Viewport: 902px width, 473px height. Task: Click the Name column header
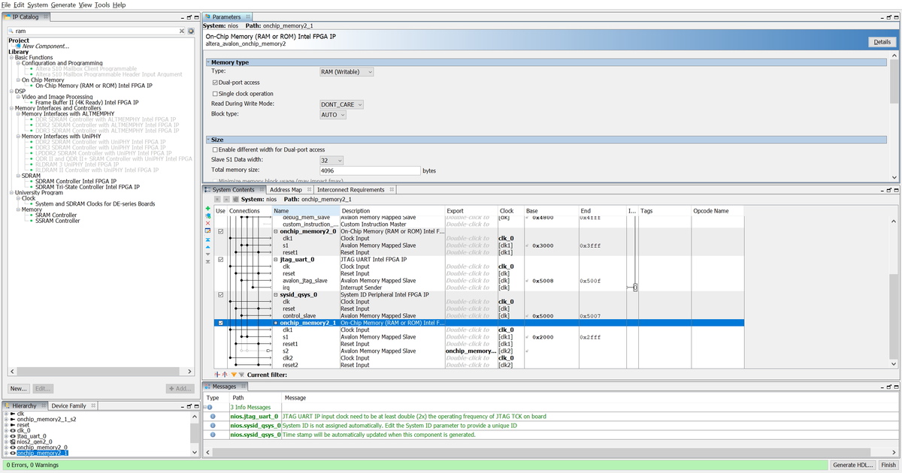[x=305, y=211]
